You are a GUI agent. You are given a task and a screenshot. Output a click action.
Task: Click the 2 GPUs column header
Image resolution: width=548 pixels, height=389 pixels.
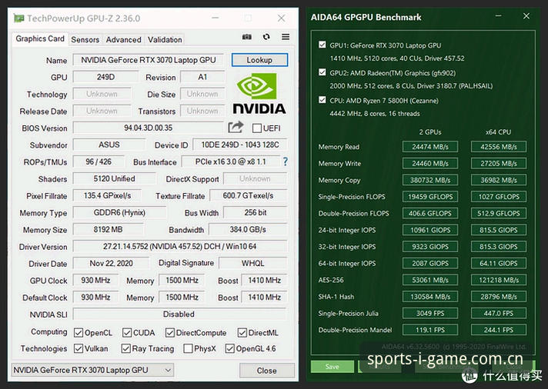click(430, 132)
